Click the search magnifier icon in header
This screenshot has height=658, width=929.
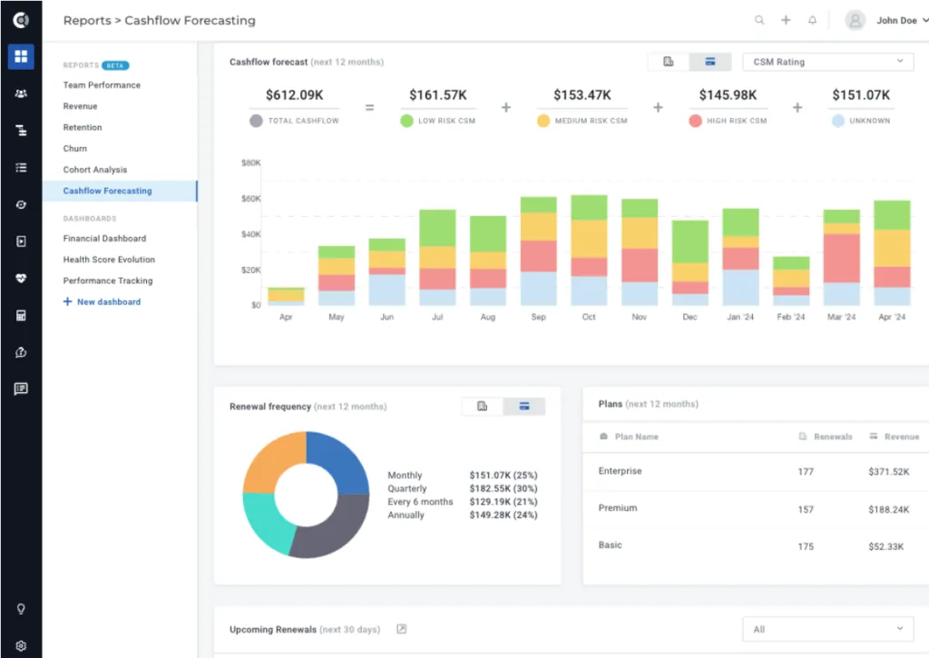(x=759, y=20)
